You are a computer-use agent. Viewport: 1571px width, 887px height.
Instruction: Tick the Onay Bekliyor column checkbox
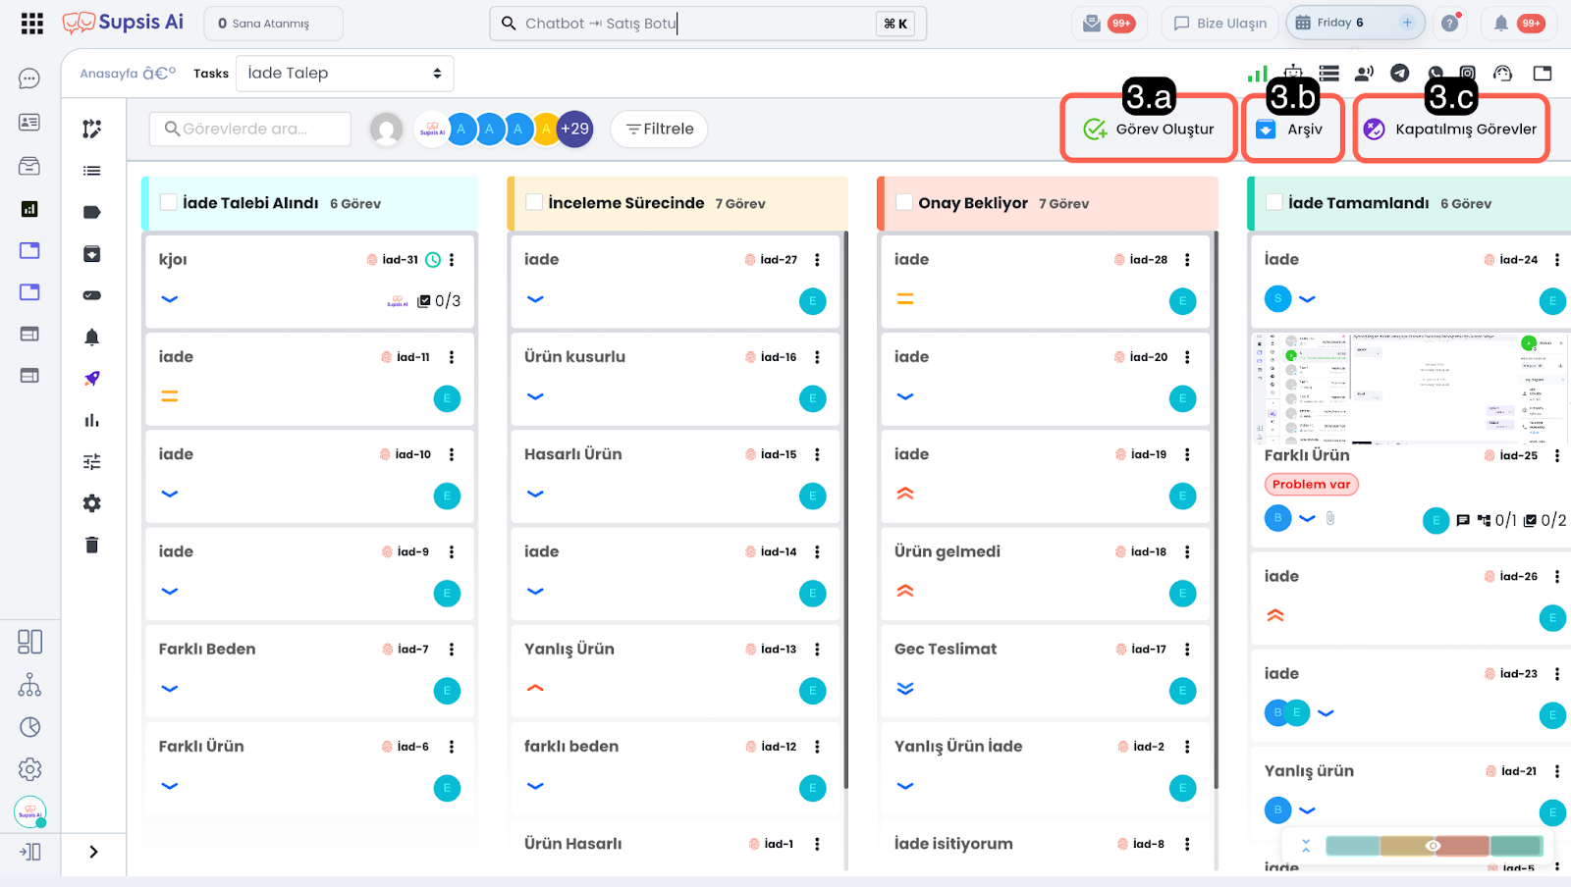(904, 202)
